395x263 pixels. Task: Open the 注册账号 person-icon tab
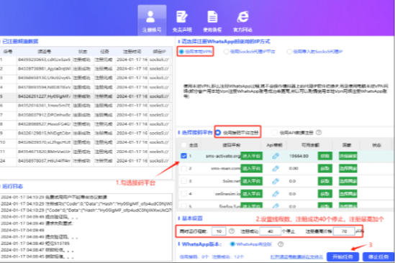pyautogui.click(x=152, y=21)
